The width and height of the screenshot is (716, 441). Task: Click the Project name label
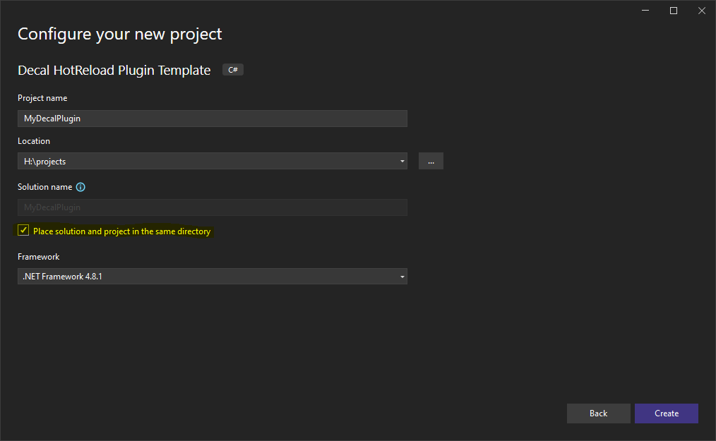(x=42, y=98)
